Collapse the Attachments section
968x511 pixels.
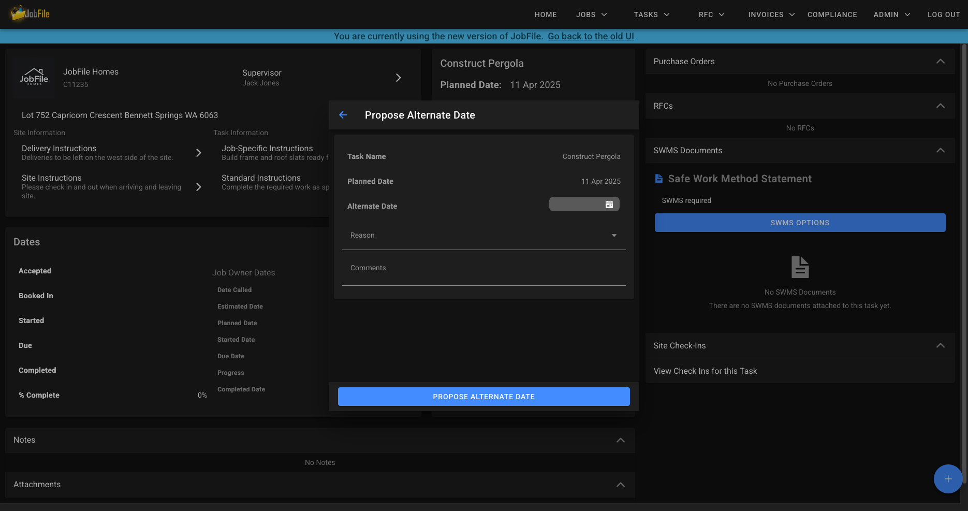coord(621,485)
